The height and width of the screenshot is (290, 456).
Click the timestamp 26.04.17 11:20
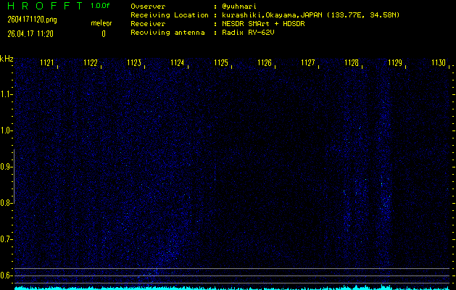pos(30,34)
